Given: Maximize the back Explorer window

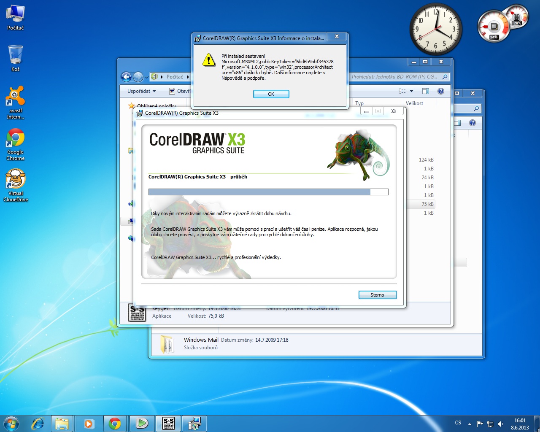Looking at the screenshot, I should coord(457,93).
